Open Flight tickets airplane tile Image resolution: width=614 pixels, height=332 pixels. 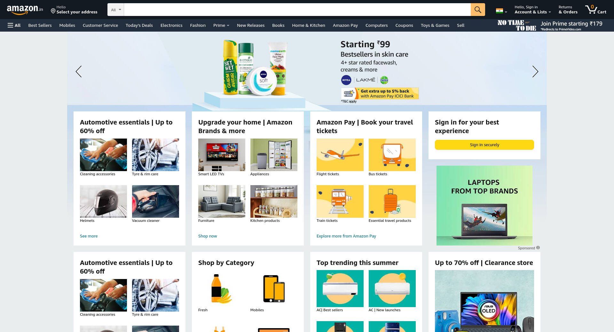(x=340, y=155)
